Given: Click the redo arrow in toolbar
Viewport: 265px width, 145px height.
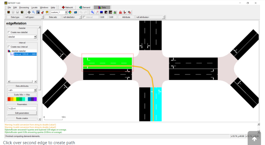Looking at the screenshot, I should pyautogui.click(x=85, y=12).
